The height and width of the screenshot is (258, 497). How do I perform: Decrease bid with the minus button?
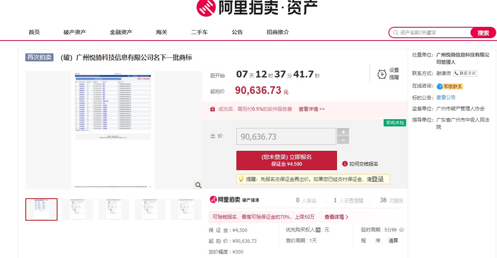coord(343,140)
